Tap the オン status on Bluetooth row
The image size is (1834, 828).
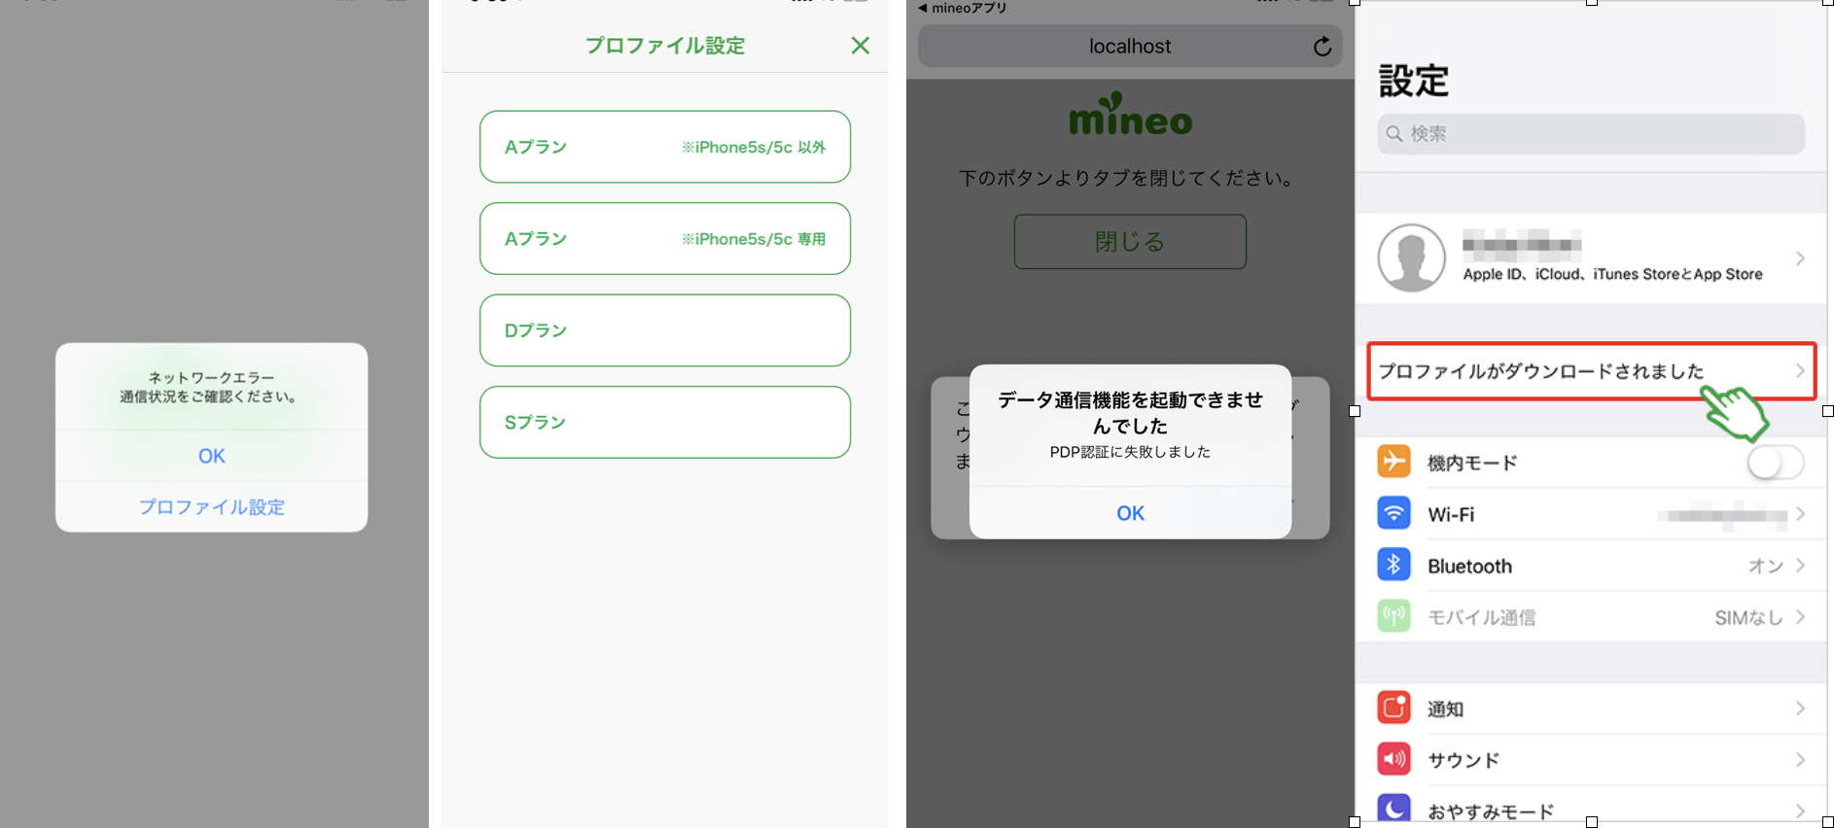pyautogui.click(x=1766, y=566)
